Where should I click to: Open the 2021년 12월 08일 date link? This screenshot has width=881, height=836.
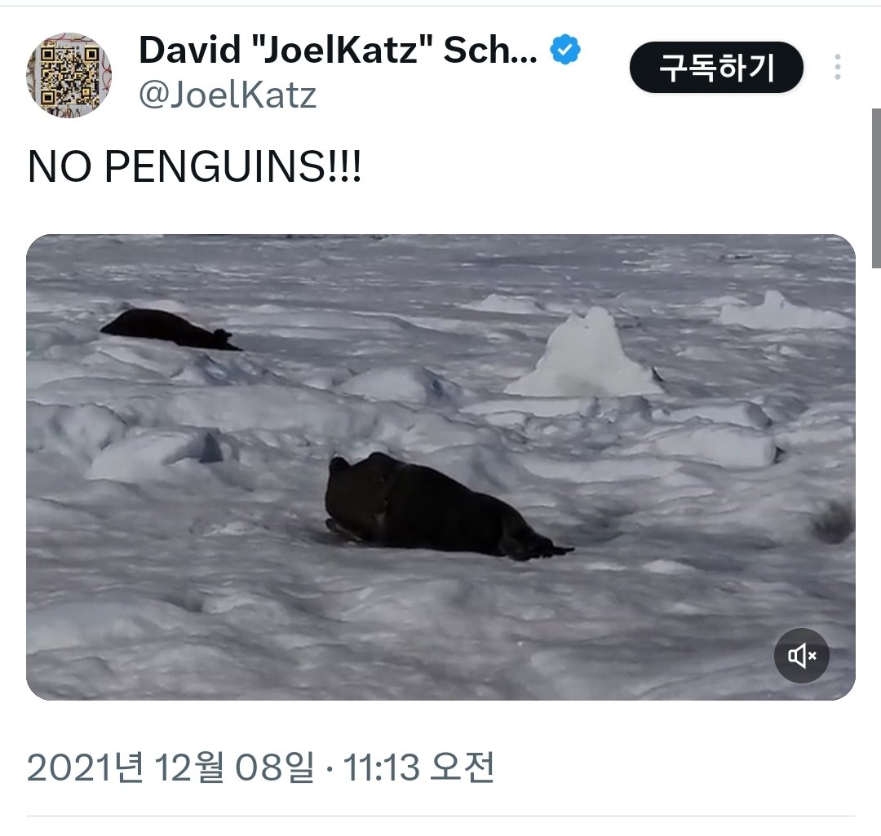coord(170,767)
